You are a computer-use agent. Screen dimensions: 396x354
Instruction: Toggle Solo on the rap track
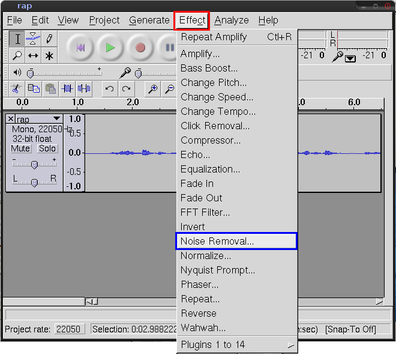(x=47, y=148)
